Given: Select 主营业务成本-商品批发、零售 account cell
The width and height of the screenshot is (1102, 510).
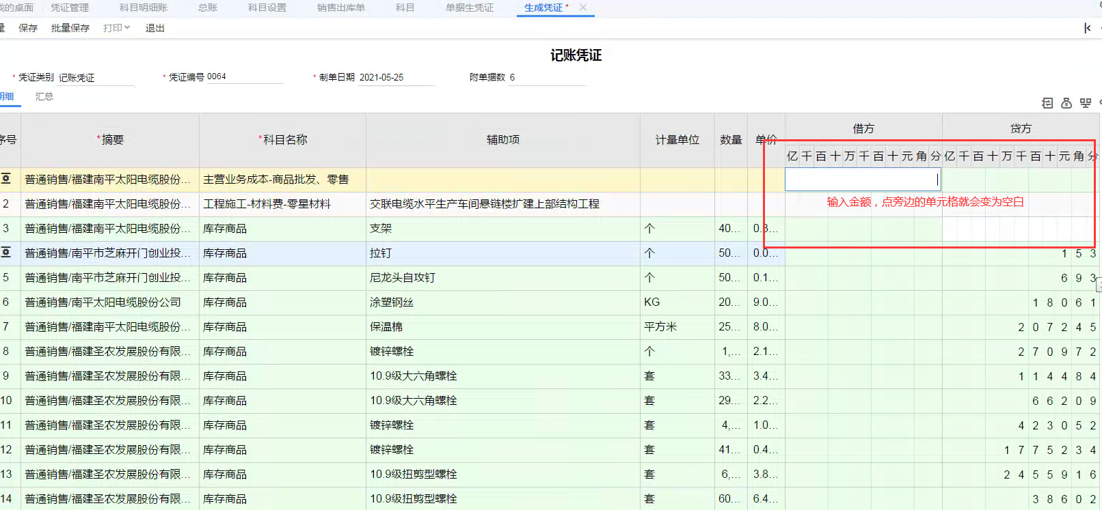Looking at the screenshot, I should pos(282,180).
